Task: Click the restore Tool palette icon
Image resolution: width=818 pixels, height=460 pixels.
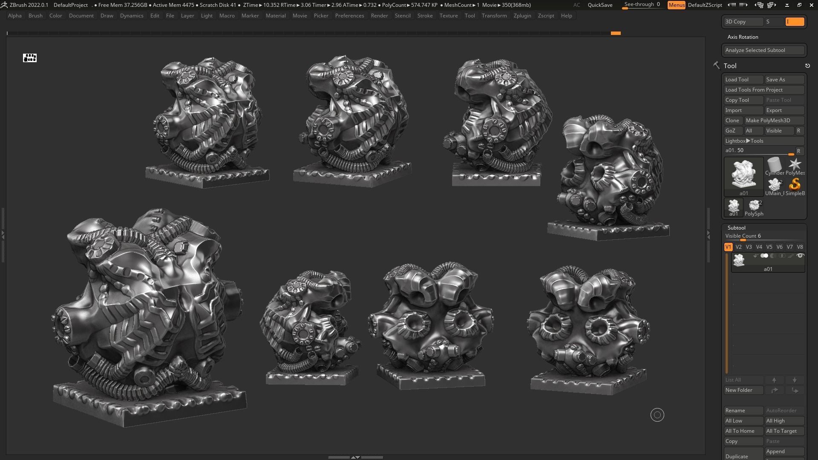Action: click(x=807, y=66)
